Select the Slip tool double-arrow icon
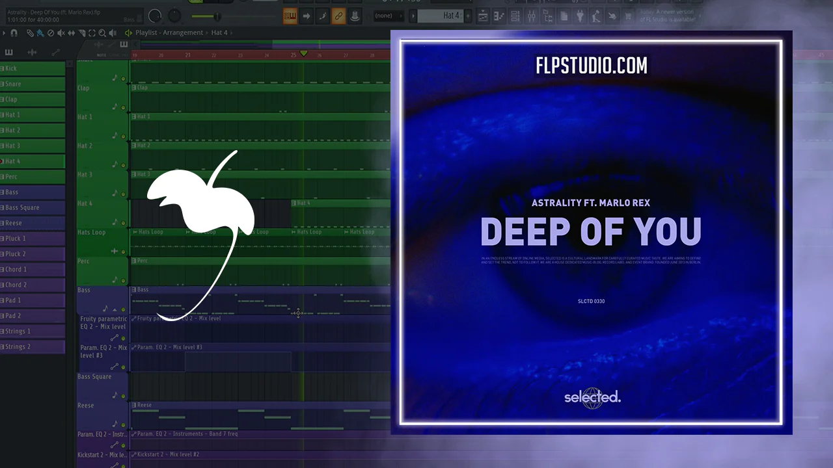This screenshot has width=833, height=468. tap(72, 32)
